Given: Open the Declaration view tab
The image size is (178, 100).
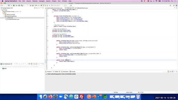Looking at the screenshot, I should 65,72.
